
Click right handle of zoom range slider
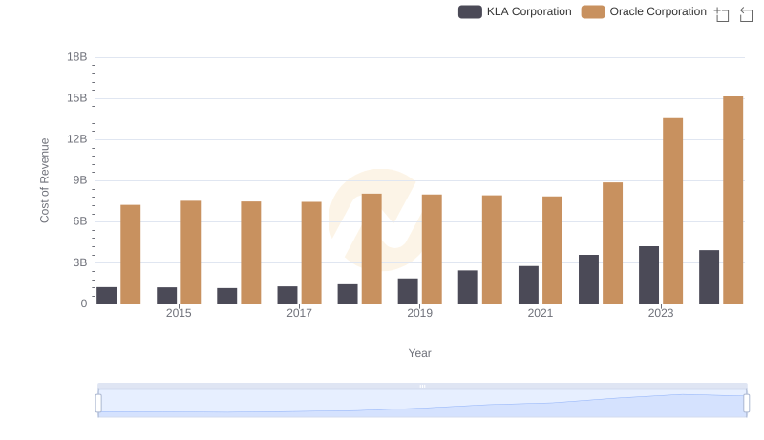pos(747,404)
